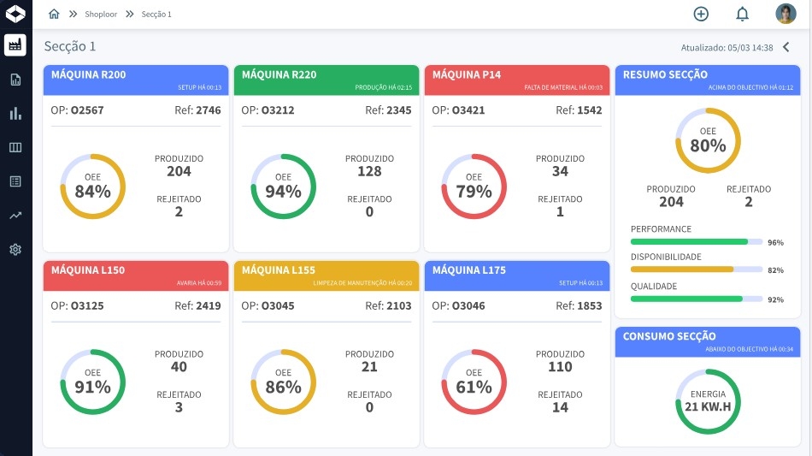Click the Máquina P14 OEE 79% gauge
812x456 pixels.
click(474, 187)
